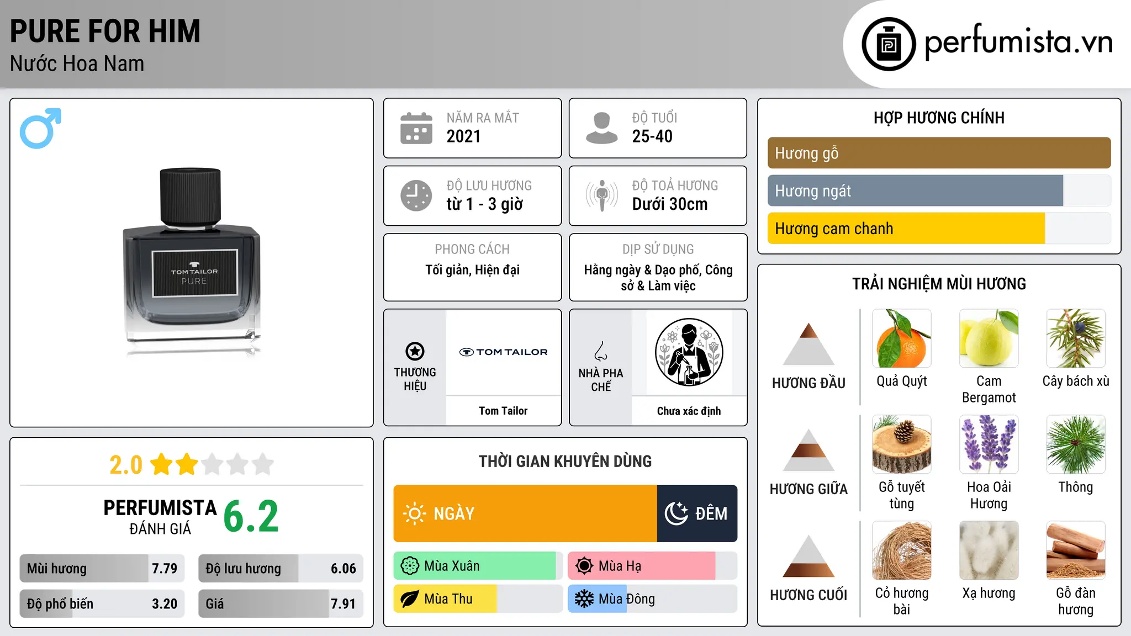Click the perfumista.vn site name
Image resolution: width=1131 pixels, height=636 pixels.
coord(1018,43)
